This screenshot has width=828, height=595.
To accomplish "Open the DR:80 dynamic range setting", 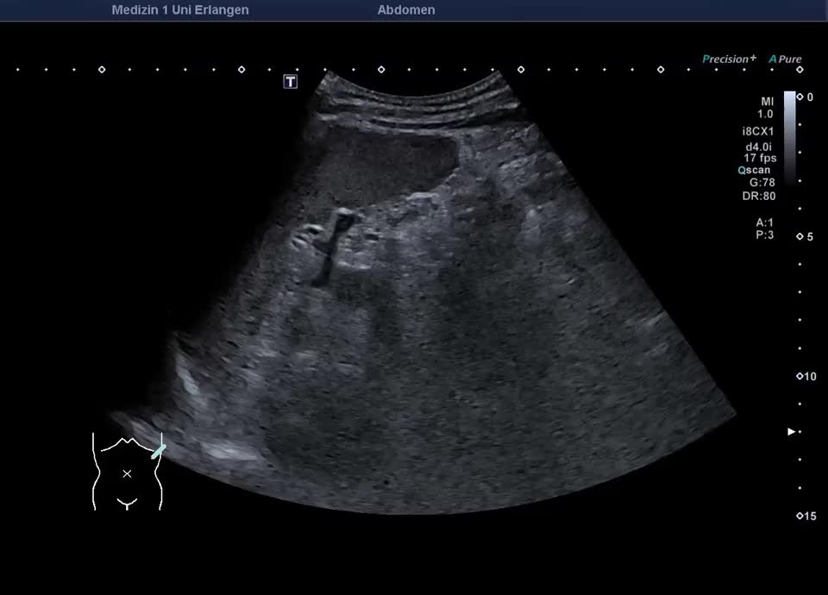I will pyautogui.click(x=761, y=196).
